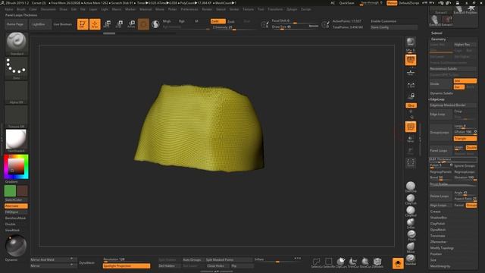485x273 pixels.
Task: Toggle the Qxyz rotation mode button
Action: [411, 105]
